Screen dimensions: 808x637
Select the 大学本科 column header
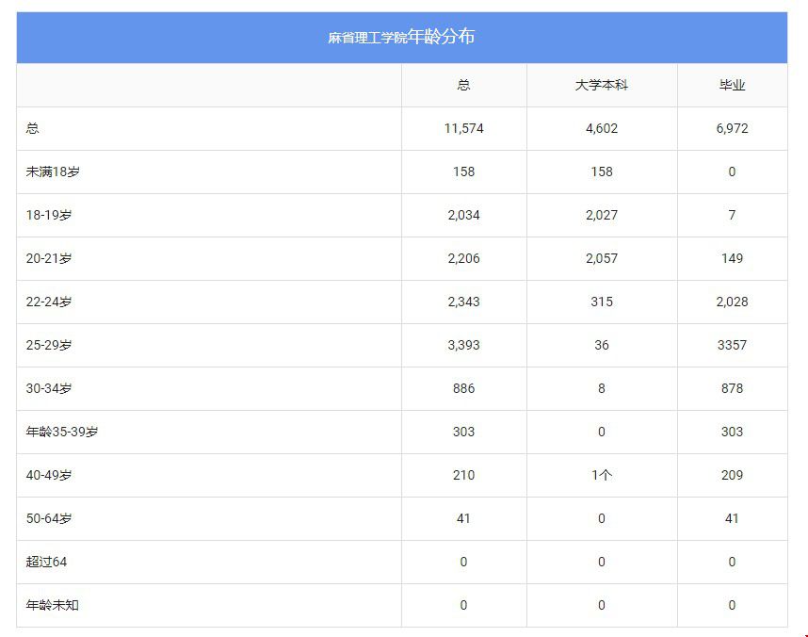[x=602, y=85]
